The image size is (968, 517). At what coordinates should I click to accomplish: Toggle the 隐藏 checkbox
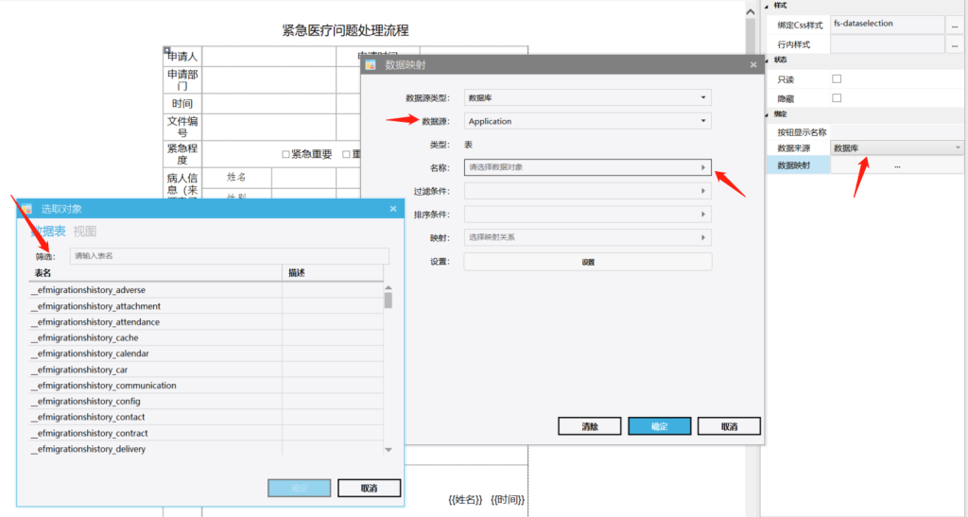point(837,97)
